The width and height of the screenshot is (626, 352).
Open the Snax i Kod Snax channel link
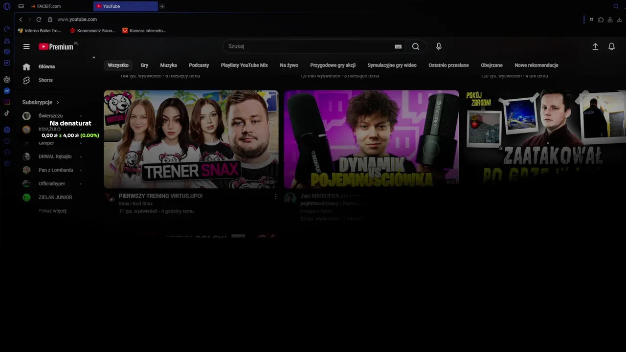135,204
